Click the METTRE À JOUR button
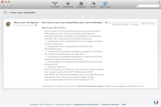Viewport: 161px width, 107px height. click(x=148, y=24)
